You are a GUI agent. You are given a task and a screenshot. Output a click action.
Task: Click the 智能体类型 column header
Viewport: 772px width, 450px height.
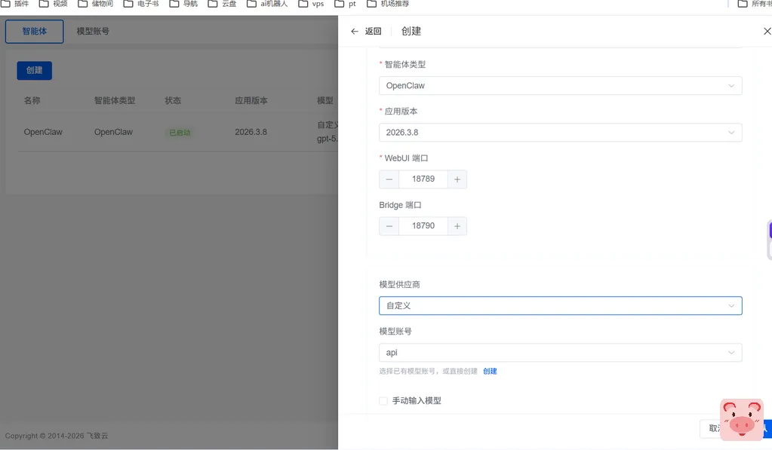click(x=115, y=100)
